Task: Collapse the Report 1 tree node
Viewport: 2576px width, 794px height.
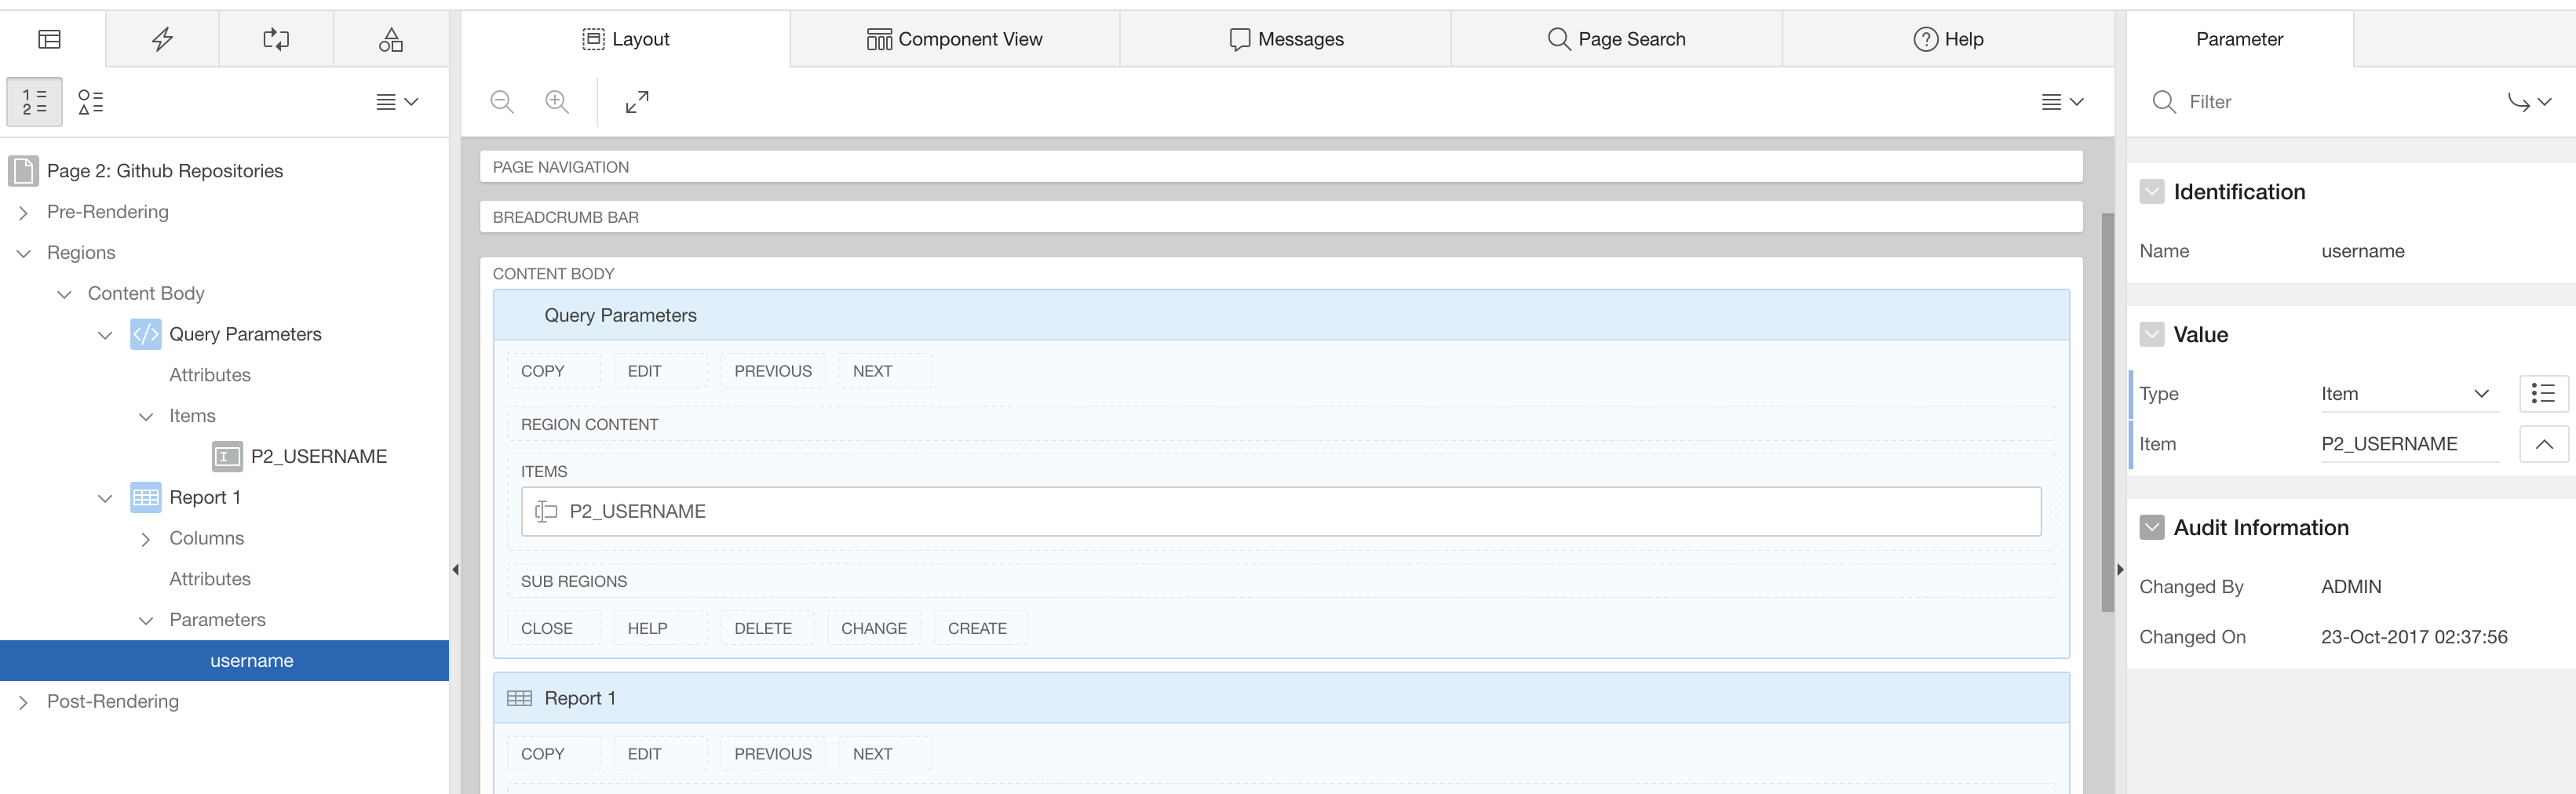Action: tap(105, 498)
